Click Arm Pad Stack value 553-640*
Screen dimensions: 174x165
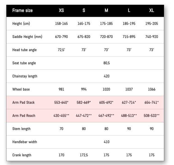click(61, 102)
